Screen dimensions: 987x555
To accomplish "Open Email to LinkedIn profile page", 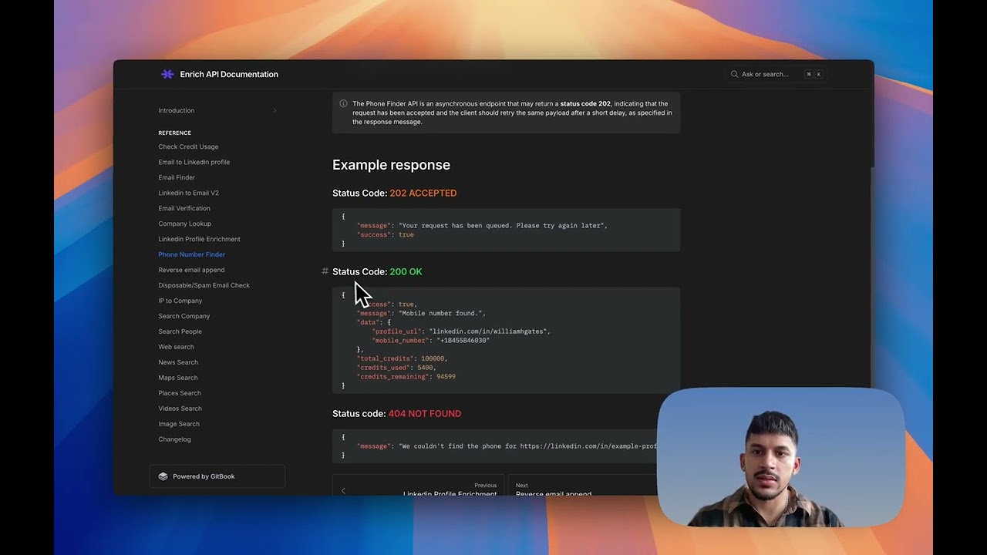I will pos(194,162).
